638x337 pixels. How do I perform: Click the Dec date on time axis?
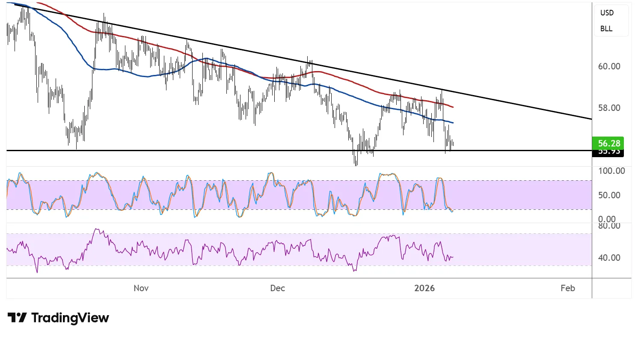coord(277,288)
